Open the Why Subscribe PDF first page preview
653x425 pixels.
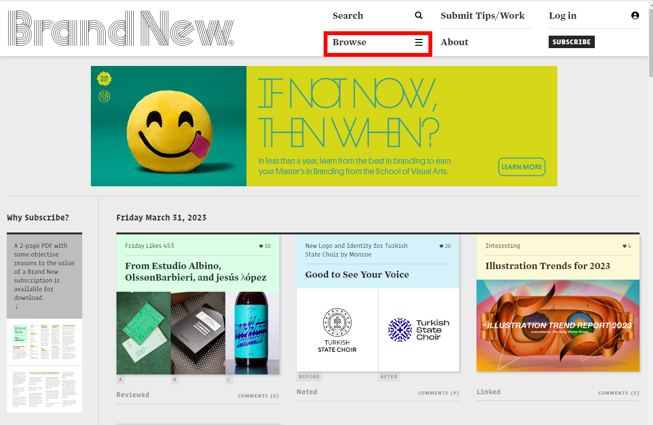point(44,342)
